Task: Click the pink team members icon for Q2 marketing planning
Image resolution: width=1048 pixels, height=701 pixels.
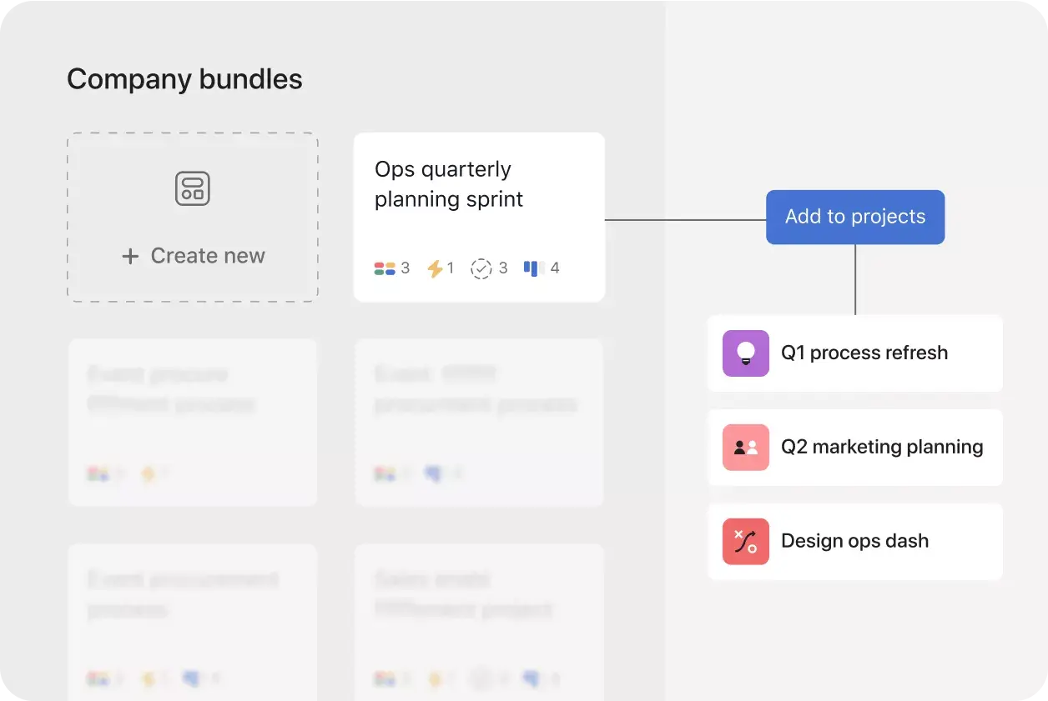Action: tap(745, 447)
